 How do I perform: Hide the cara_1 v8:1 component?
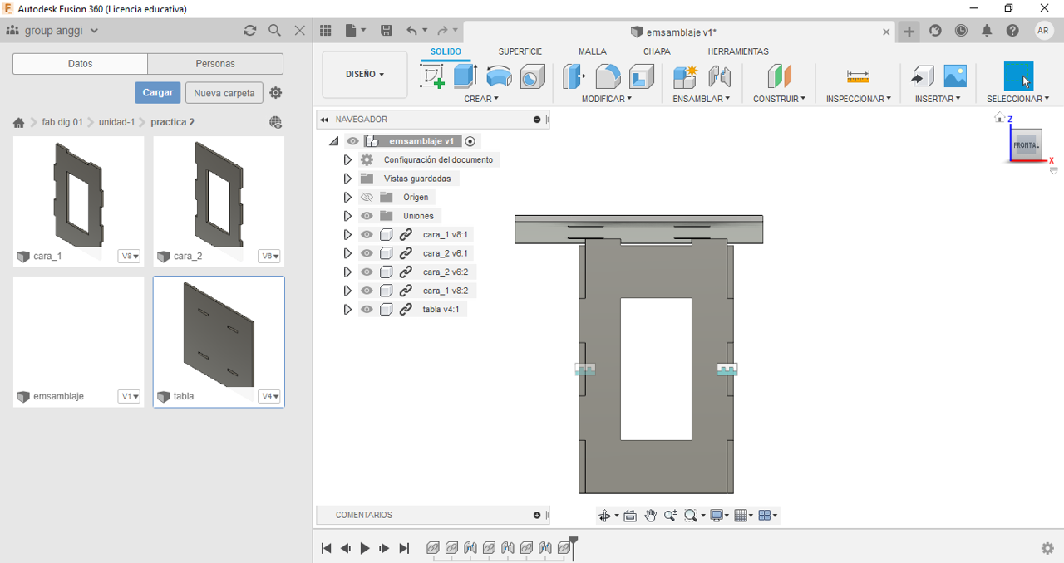point(367,235)
